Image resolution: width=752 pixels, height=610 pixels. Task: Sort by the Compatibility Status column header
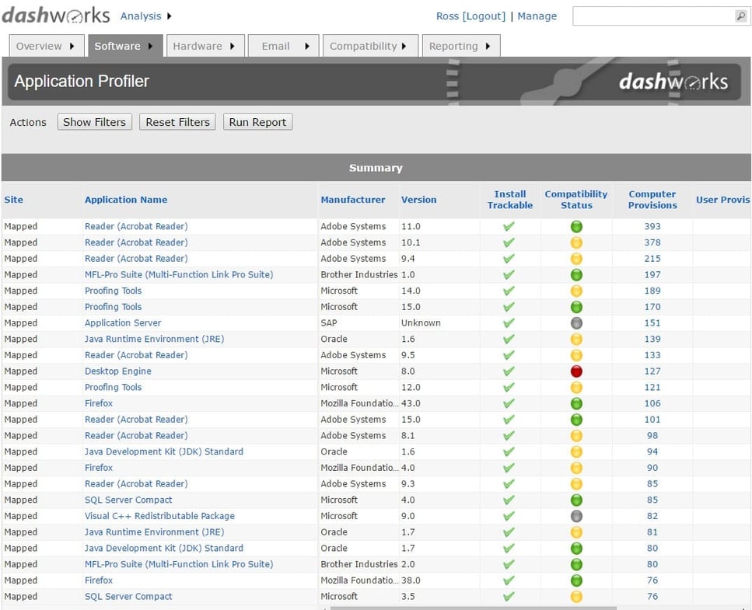(x=576, y=200)
